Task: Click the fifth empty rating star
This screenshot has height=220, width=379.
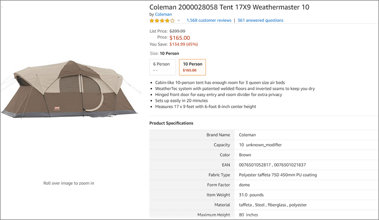Action: point(172,21)
